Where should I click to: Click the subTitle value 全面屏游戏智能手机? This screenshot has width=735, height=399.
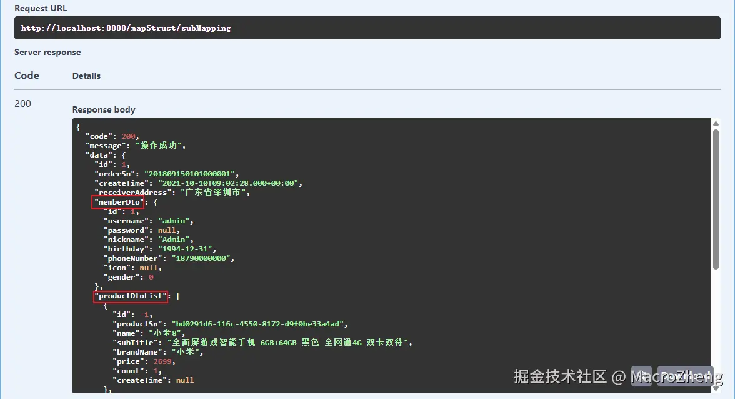point(287,343)
